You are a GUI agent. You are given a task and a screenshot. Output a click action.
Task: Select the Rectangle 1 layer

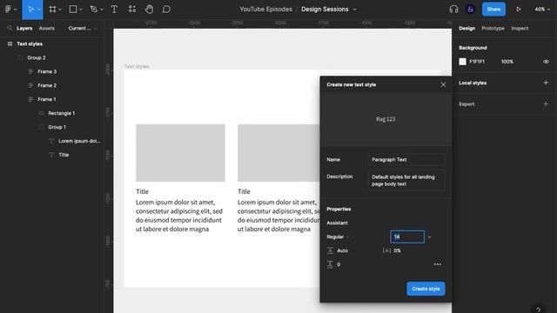[x=62, y=113]
